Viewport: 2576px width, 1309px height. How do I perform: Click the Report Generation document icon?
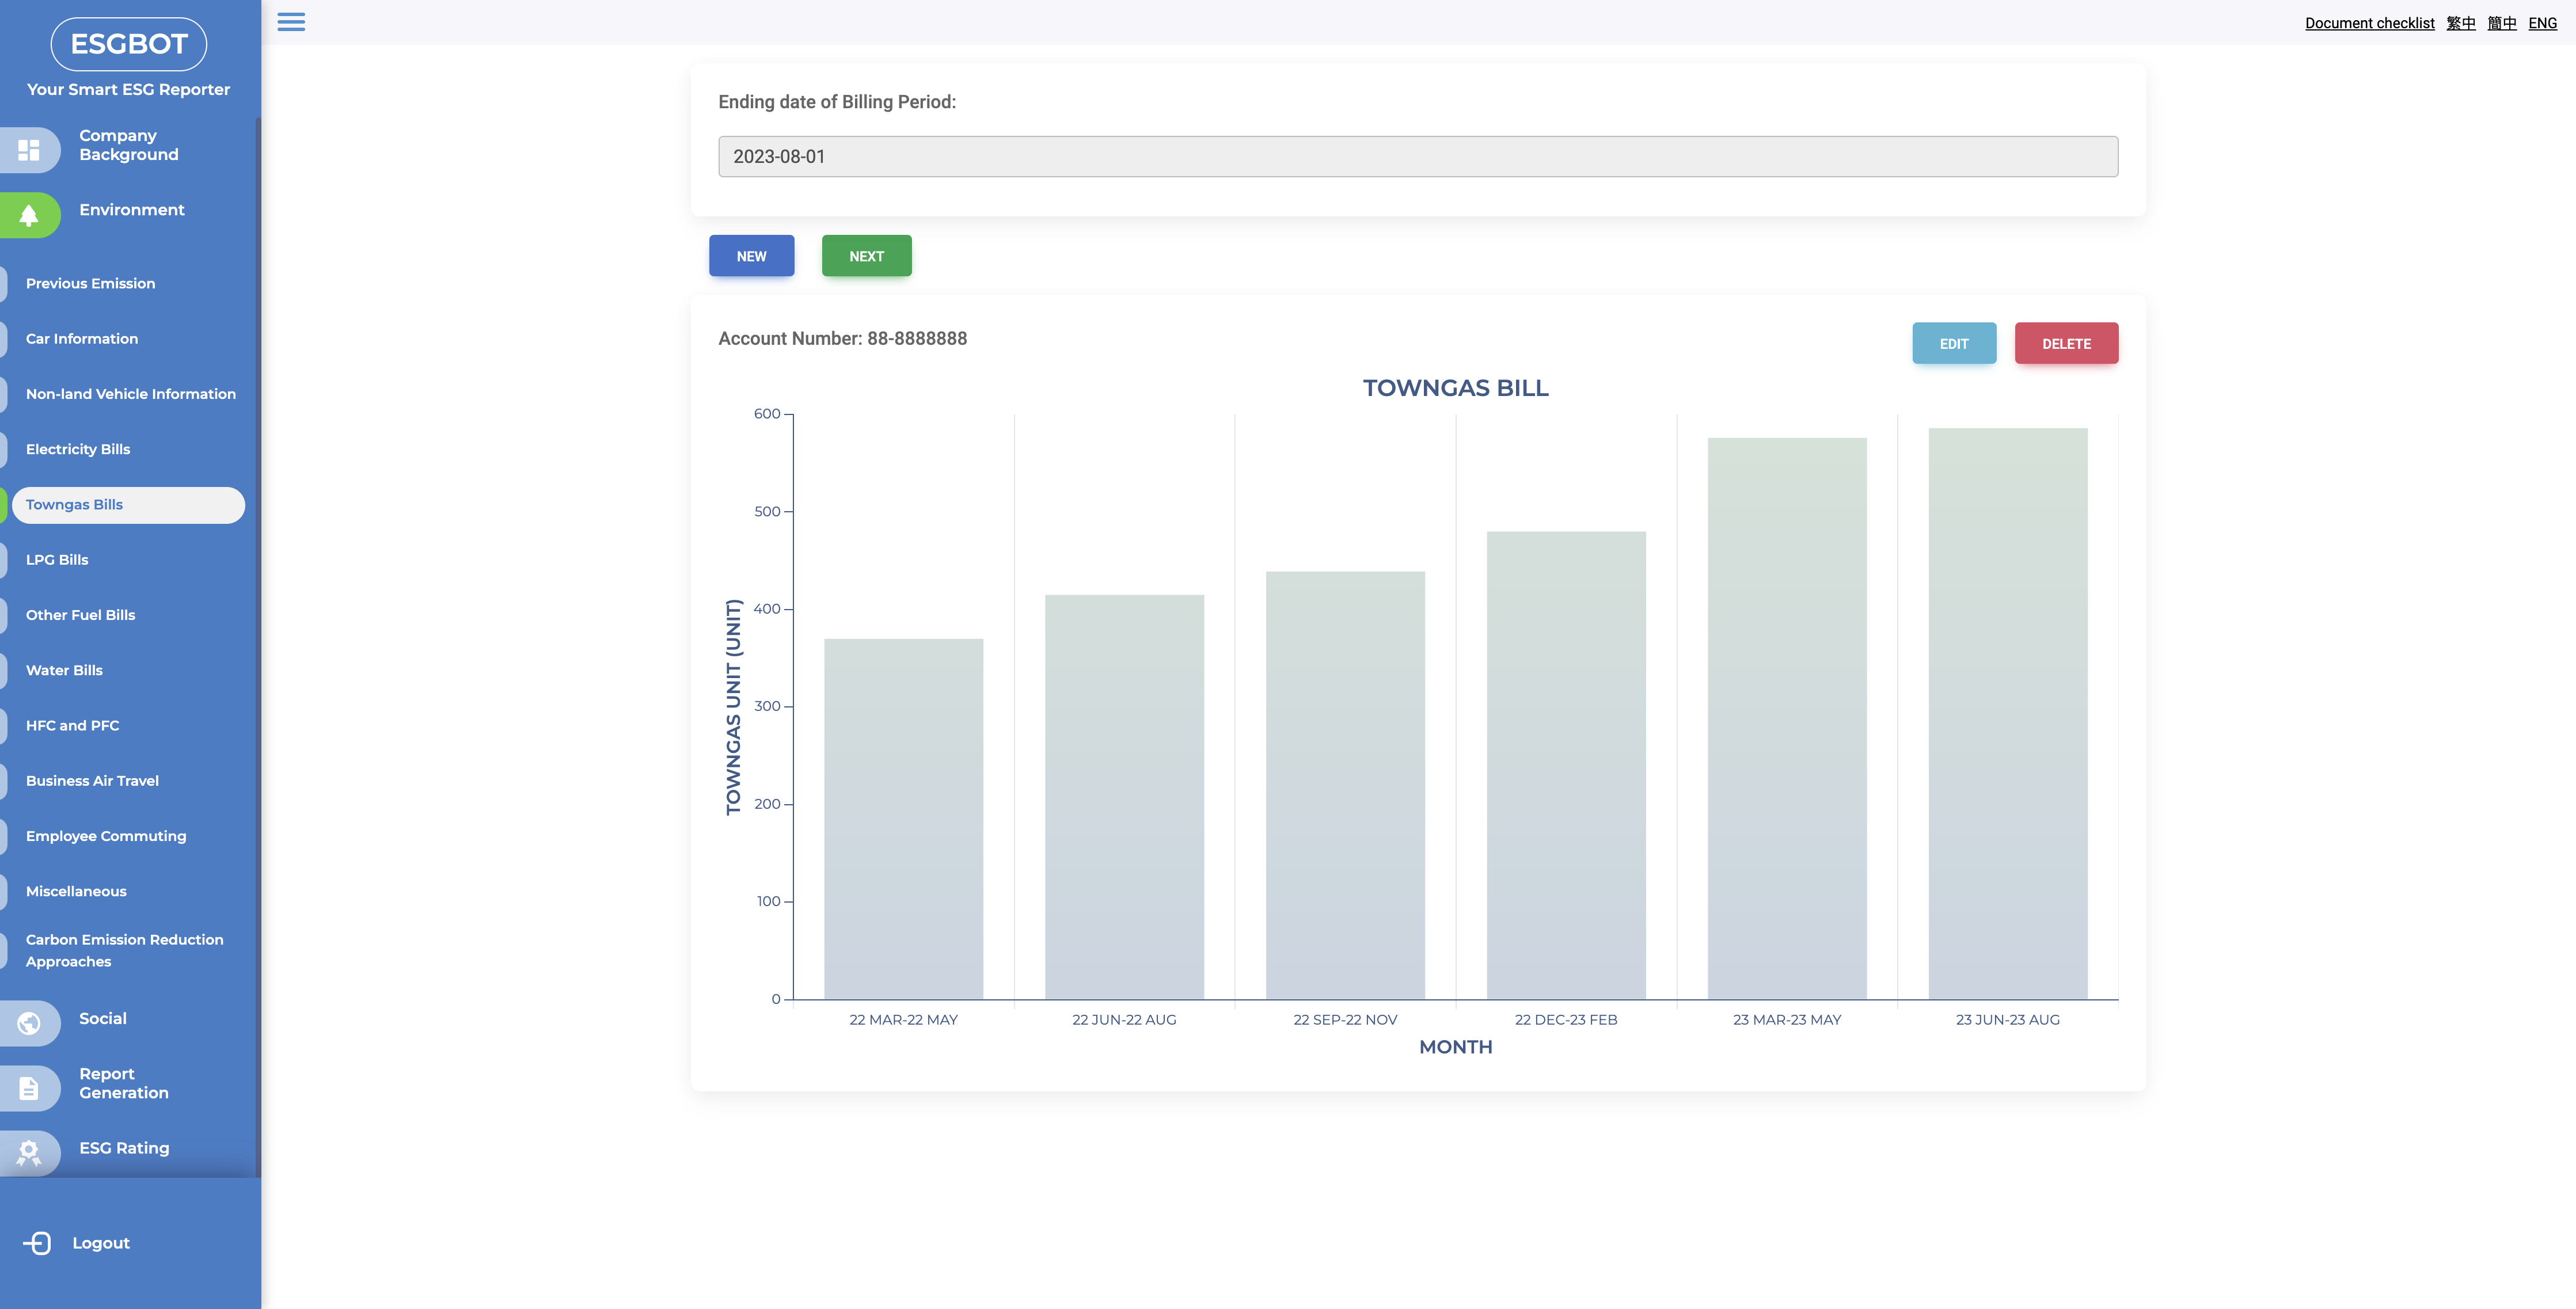29,1088
